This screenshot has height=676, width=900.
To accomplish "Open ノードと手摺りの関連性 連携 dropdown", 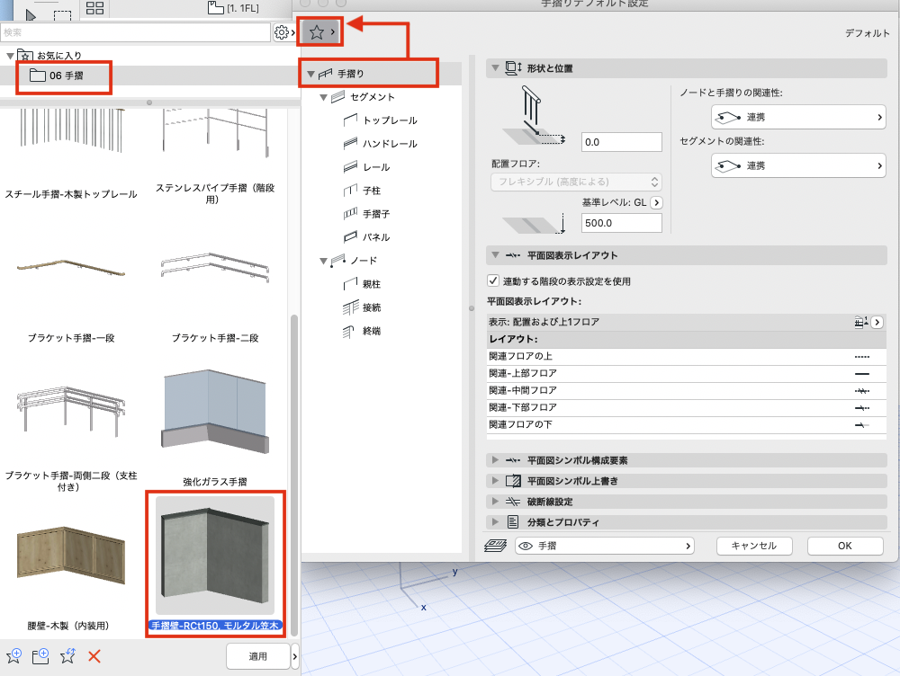I will (x=798, y=117).
